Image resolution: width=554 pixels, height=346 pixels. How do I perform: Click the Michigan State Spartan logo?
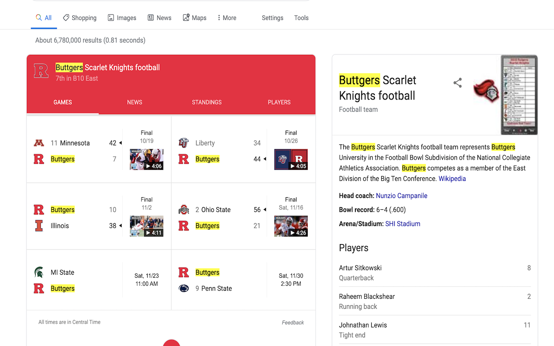(39, 272)
